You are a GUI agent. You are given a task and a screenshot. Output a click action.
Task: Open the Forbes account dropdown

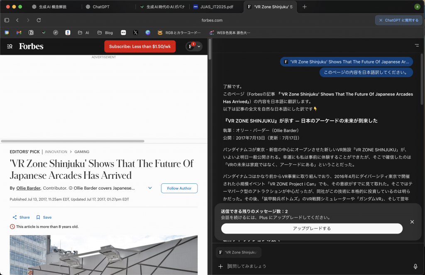199,46
